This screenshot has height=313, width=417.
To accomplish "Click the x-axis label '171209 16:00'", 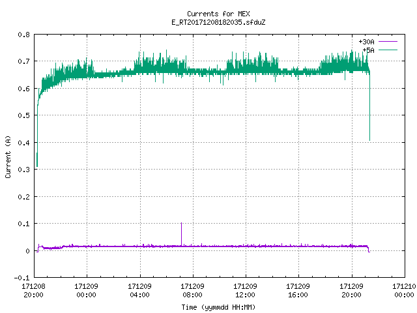I will click(298, 290).
